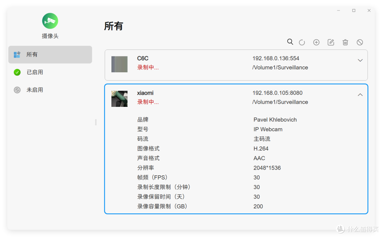Click the 所有 page heading

(114, 26)
